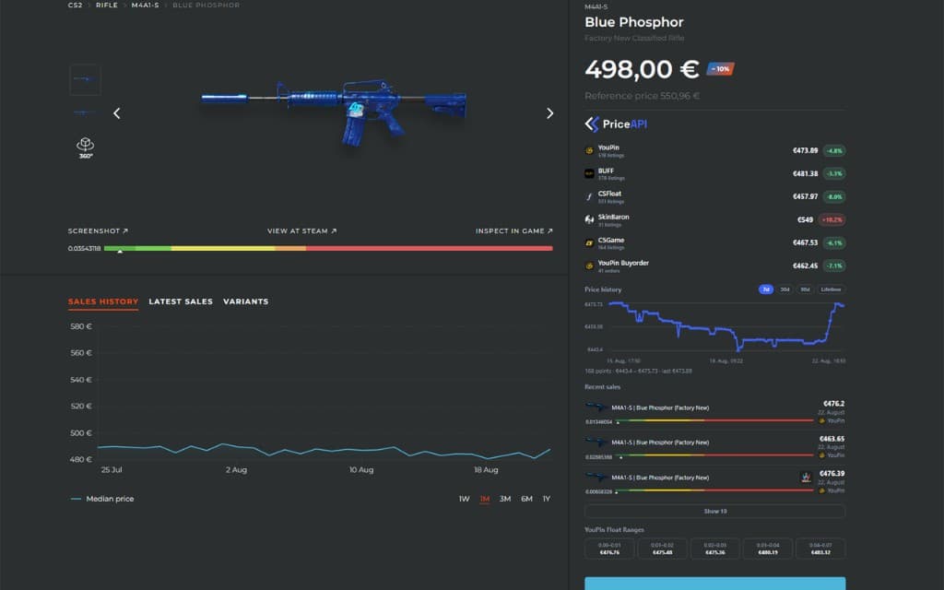Open the Screenshot link
This screenshot has width=944, height=590.
tap(98, 230)
